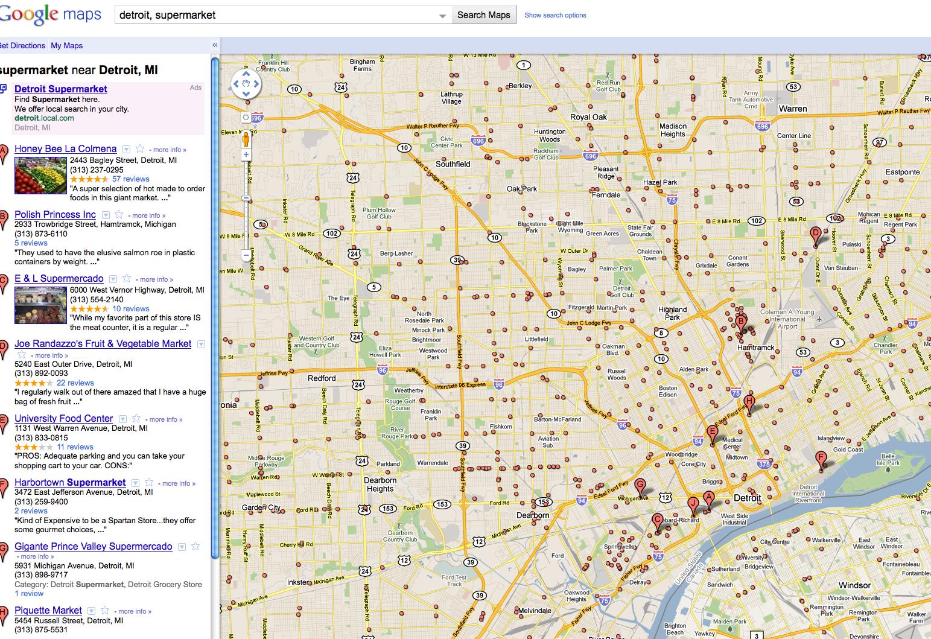Star the Polish Princess Inc listing
This screenshot has height=639, width=931.
tap(119, 215)
